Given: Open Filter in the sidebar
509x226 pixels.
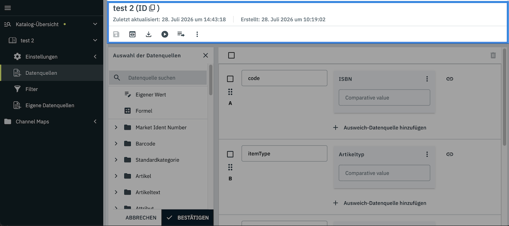Looking at the screenshot, I should pyautogui.click(x=52, y=89).
